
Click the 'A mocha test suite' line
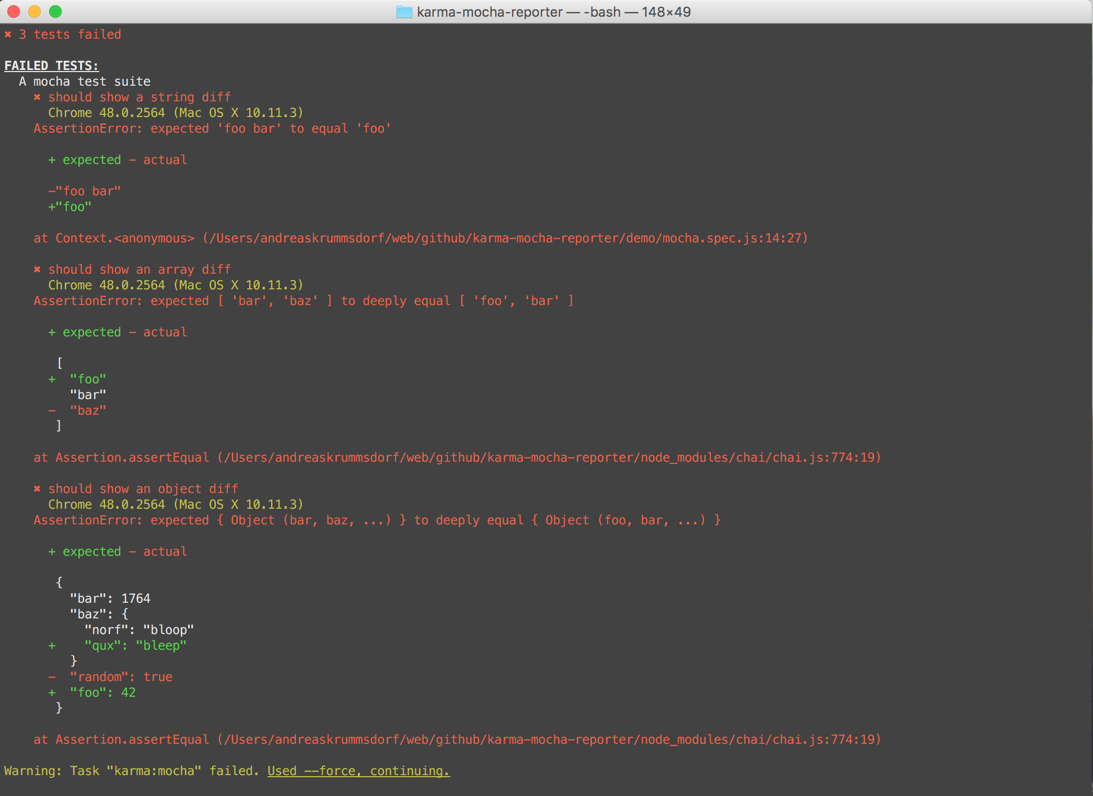click(x=85, y=81)
